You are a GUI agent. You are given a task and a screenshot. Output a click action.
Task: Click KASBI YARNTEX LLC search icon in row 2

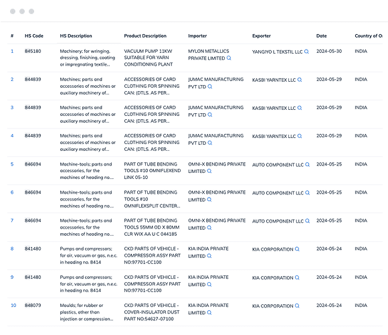click(x=300, y=80)
